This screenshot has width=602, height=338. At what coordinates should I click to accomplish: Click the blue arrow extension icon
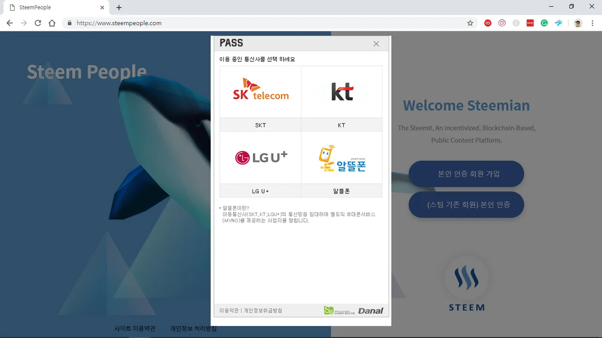[558, 23]
